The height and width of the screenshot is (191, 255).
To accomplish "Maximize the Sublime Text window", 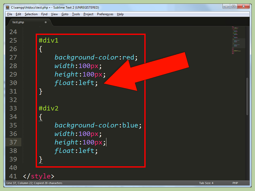I will pyautogui.click(x=234, y=7).
